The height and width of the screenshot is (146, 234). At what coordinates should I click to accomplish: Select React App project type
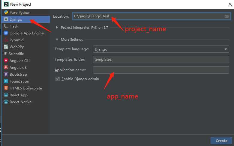coord(26,95)
